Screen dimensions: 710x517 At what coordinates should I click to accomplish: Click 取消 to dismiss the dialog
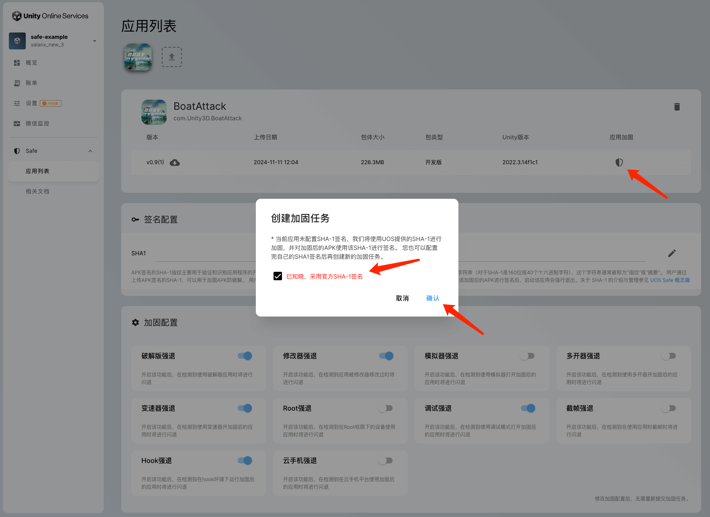402,298
